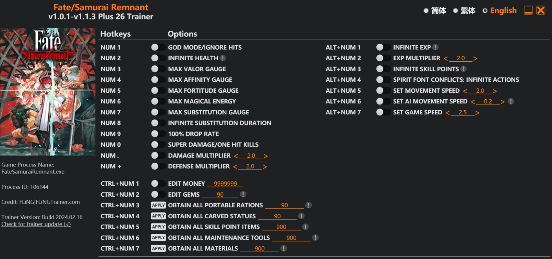Toggle Set Game Speed switch
This screenshot has width=552, height=259.
[383, 112]
